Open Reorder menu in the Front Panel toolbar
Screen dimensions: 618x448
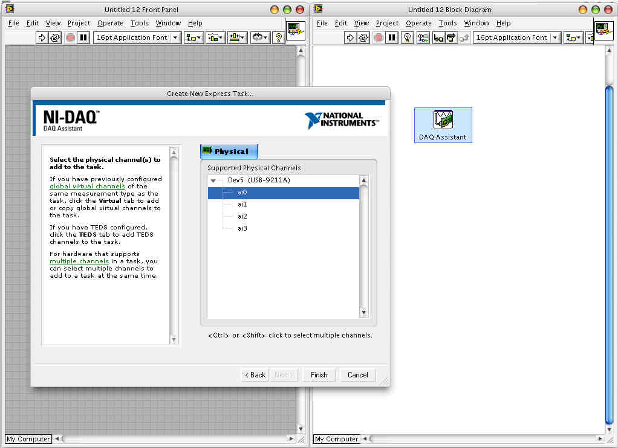(x=260, y=37)
